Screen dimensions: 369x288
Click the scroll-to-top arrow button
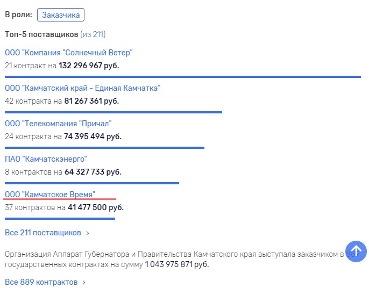tap(356, 251)
